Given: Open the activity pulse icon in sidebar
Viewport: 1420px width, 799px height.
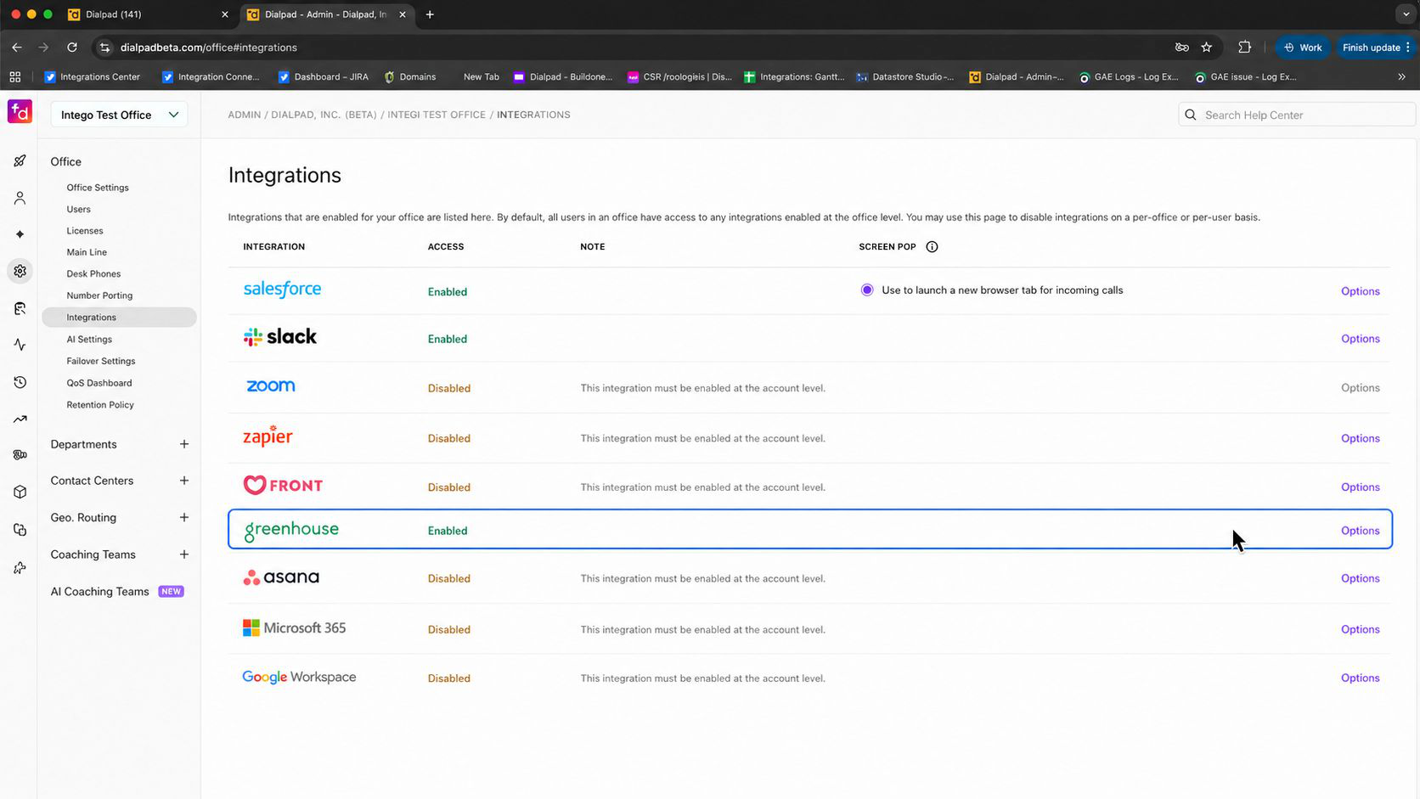Looking at the screenshot, I should click(20, 345).
